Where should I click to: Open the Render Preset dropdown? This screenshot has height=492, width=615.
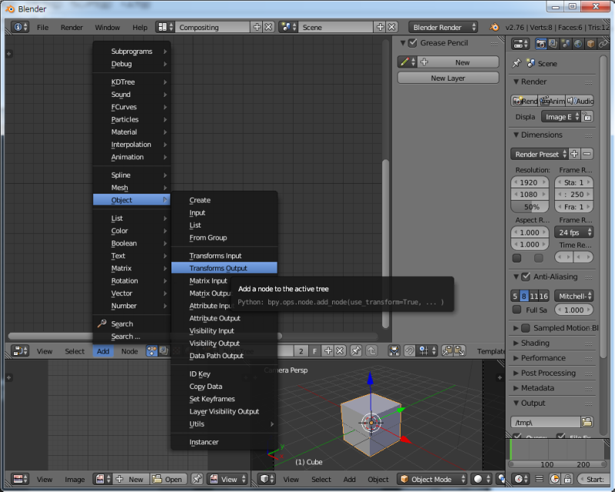[x=539, y=154]
